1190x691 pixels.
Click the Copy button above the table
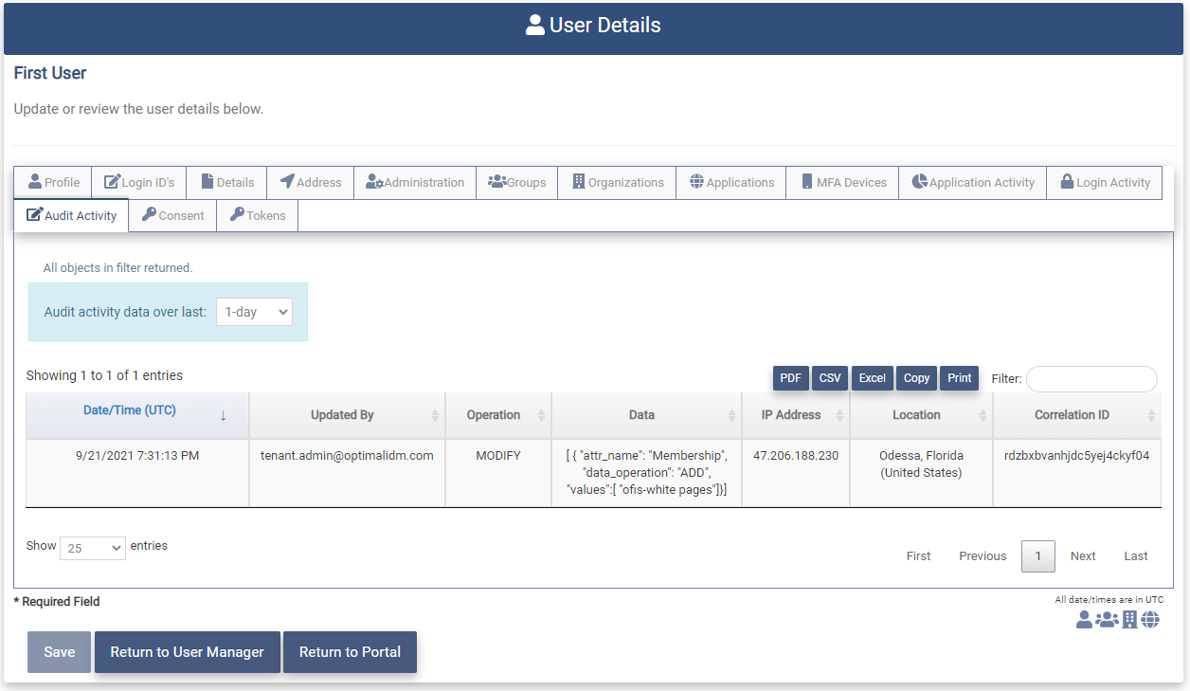point(916,378)
